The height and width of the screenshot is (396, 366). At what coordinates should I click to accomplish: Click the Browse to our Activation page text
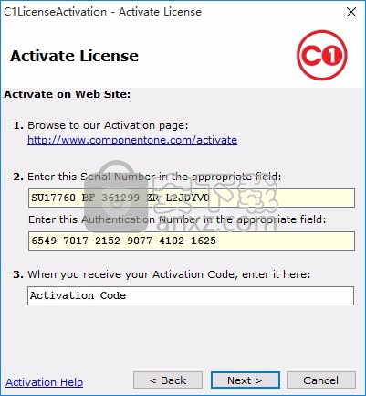click(x=108, y=125)
